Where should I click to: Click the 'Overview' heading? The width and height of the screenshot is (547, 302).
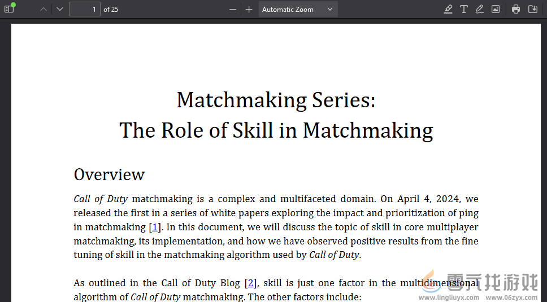pyautogui.click(x=109, y=174)
